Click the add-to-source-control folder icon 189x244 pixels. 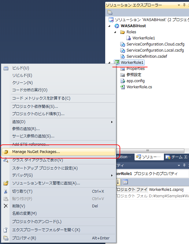point(6,183)
